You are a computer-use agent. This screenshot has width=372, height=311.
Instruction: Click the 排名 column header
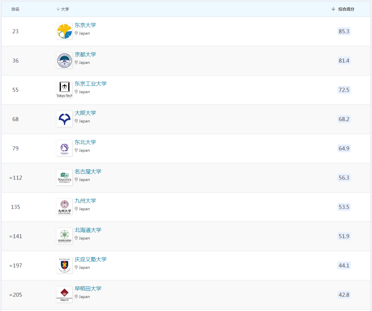point(15,9)
